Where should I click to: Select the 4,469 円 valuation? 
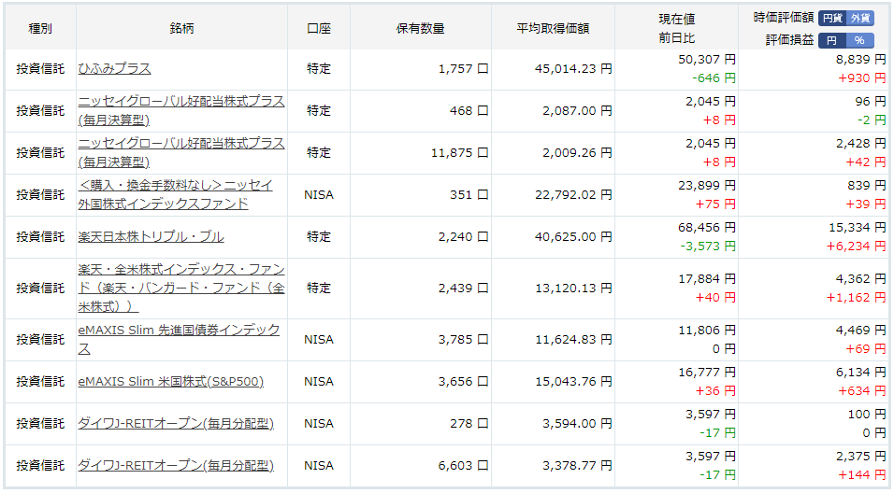tap(861, 331)
